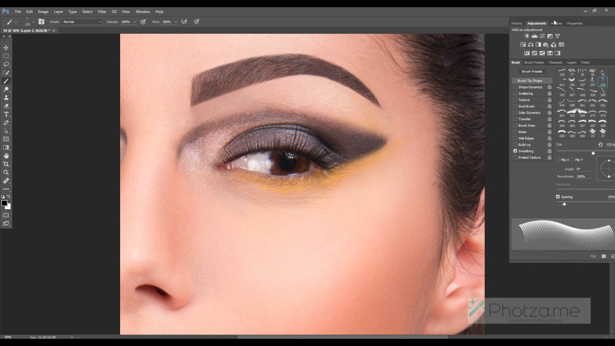The image size is (615, 346).
Task: Enable airbrush build-up icon next to Flow
Action: 184,22
